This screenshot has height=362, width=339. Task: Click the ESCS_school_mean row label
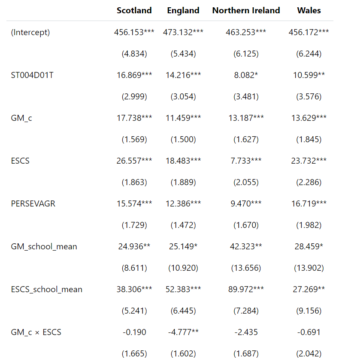click(x=46, y=289)
